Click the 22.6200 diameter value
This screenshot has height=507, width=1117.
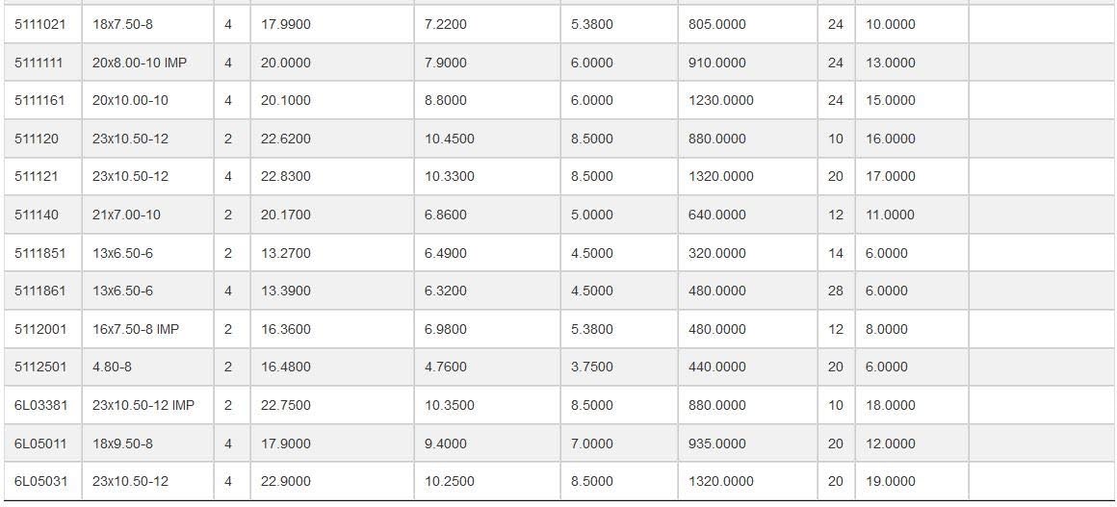coord(286,139)
